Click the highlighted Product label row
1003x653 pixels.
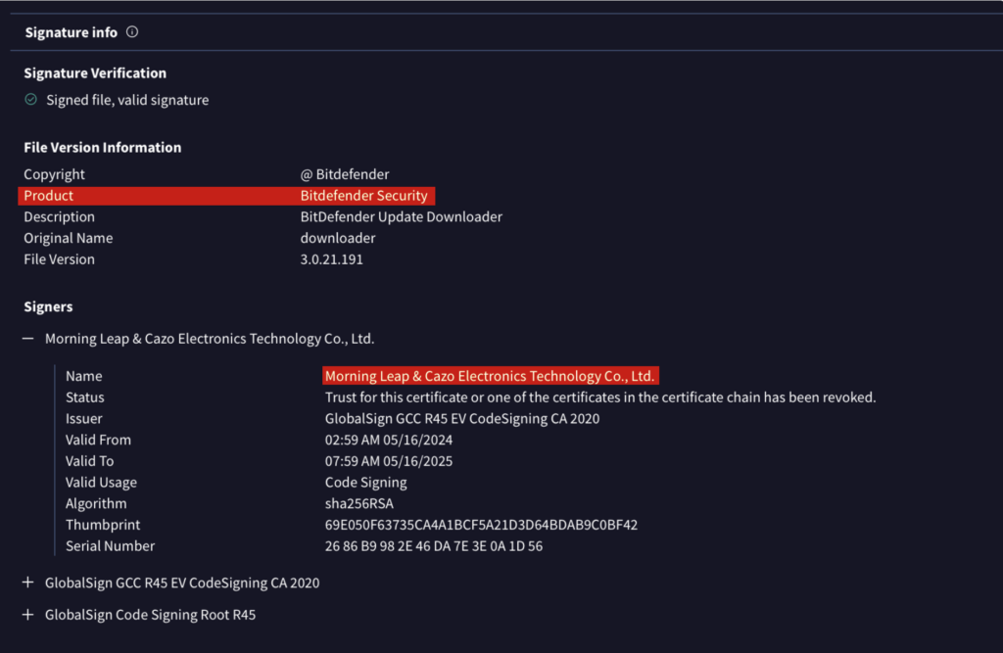click(x=49, y=196)
